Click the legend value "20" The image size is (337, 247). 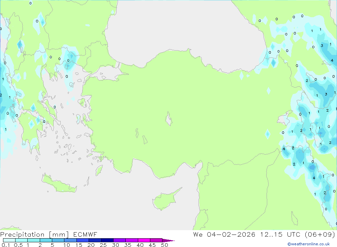tap(91, 245)
